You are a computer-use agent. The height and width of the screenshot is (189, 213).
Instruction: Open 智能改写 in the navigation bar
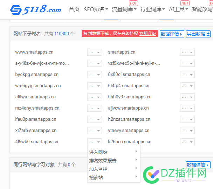click(x=202, y=9)
